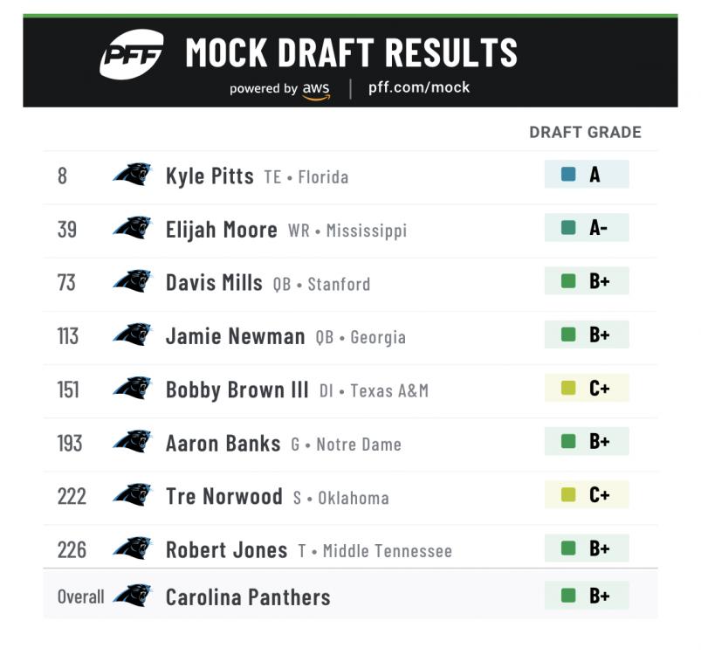Click the Carolina Panthers team name
701x655 pixels.
248,597
